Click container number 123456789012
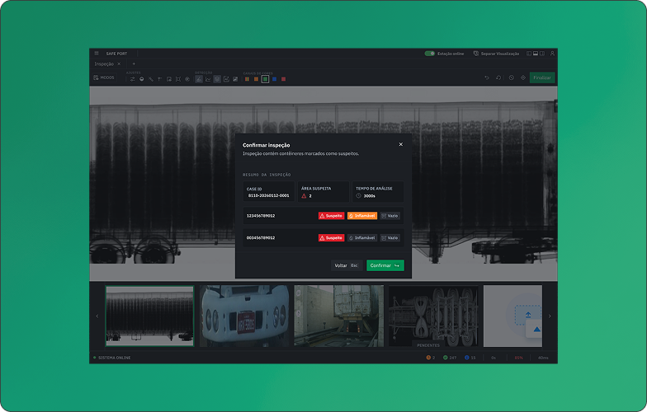The width and height of the screenshot is (647, 412). tap(261, 216)
